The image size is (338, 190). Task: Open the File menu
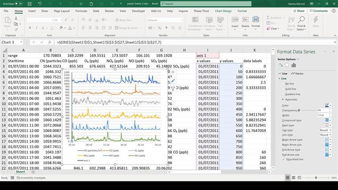coord(6,11)
